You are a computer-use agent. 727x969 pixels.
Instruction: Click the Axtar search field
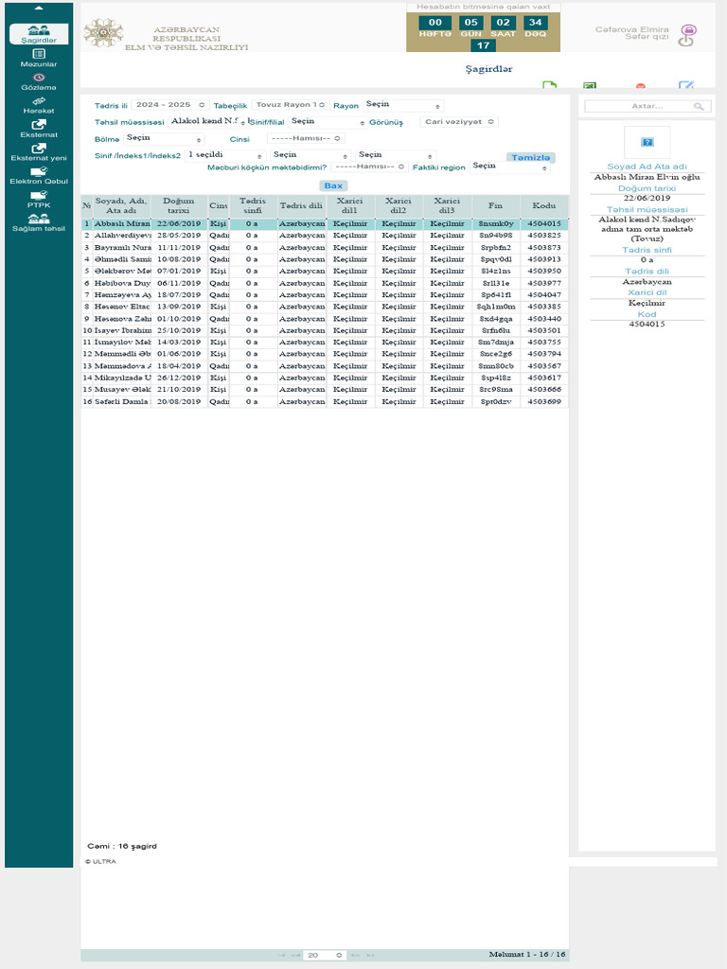coord(647,106)
